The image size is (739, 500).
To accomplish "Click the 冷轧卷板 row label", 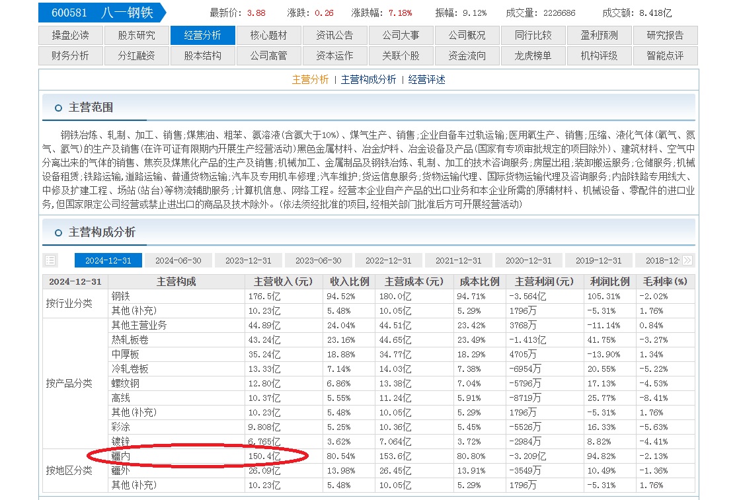I will coord(130,369).
